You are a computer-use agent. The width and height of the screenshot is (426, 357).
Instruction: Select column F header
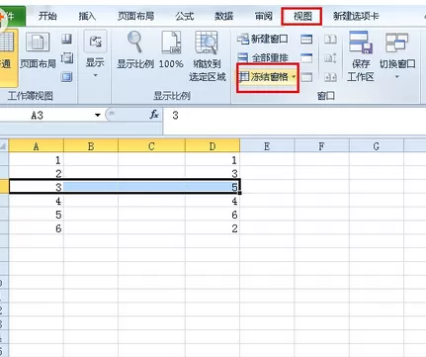321,146
